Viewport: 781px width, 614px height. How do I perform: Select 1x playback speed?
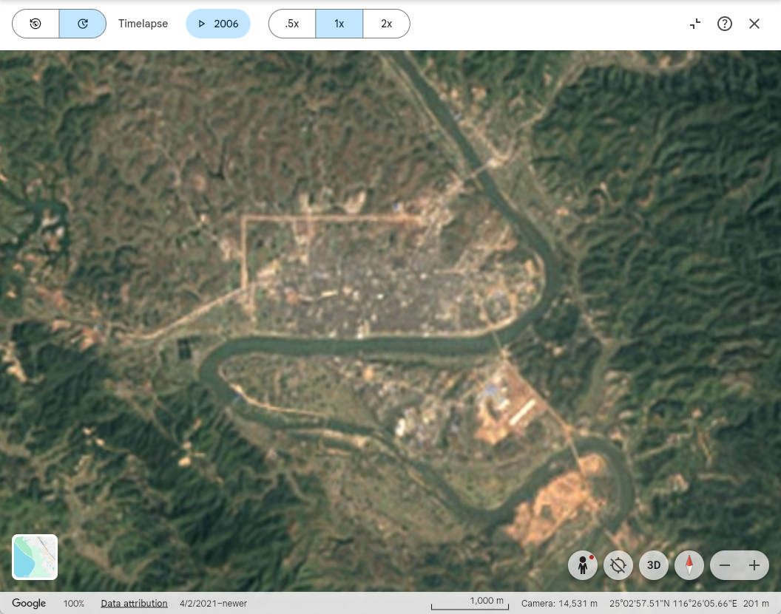[x=339, y=24]
